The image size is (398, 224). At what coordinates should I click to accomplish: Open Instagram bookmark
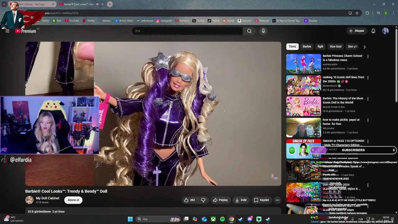click(x=164, y=21)
